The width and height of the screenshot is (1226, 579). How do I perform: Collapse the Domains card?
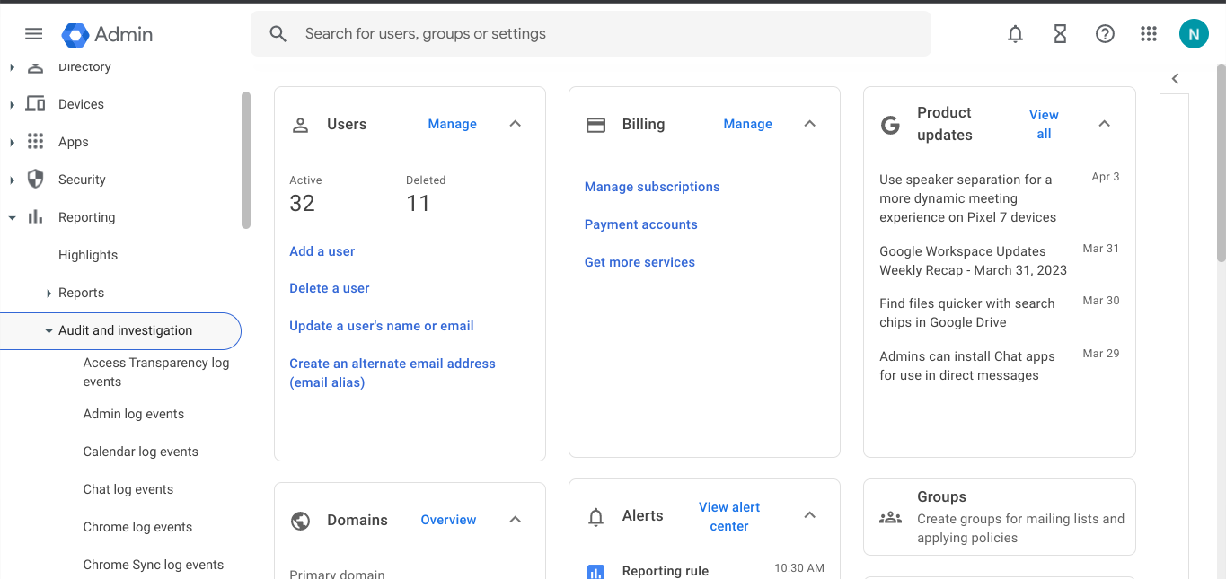click(x=516, y=520)
